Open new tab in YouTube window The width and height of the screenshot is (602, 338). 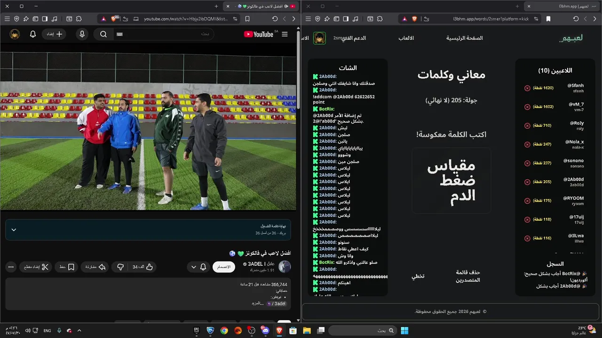pos(216,6)
